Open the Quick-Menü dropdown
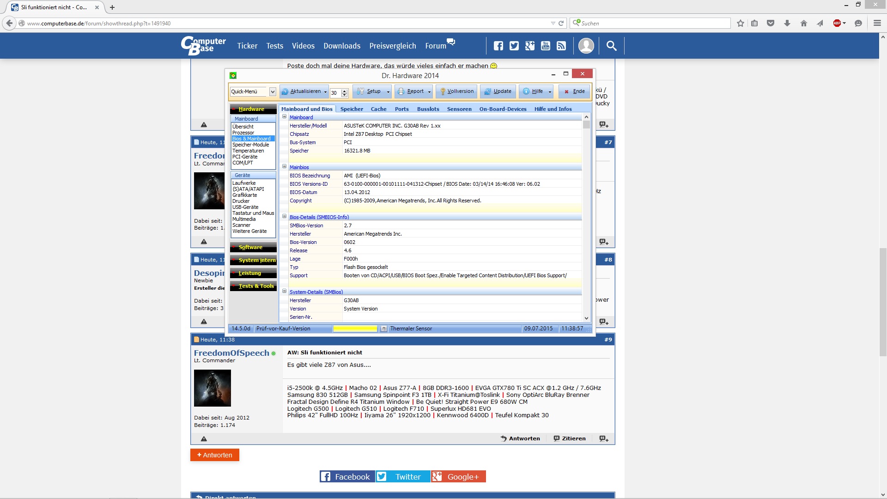 pos(273,91)
